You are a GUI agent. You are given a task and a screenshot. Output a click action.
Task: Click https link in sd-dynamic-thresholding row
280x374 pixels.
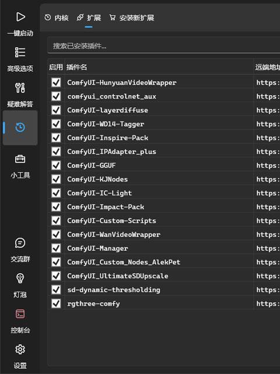pyautogui.click(x=268, y=290)
